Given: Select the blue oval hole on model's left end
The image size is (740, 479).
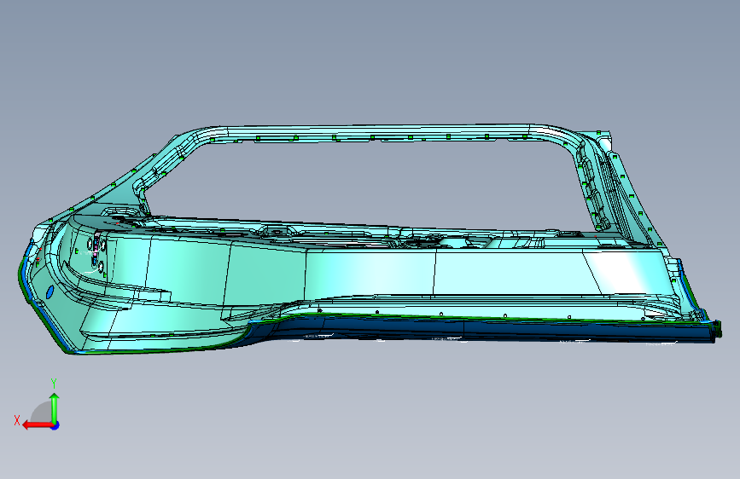Looking at the screenshot, I should coord(50,291).
